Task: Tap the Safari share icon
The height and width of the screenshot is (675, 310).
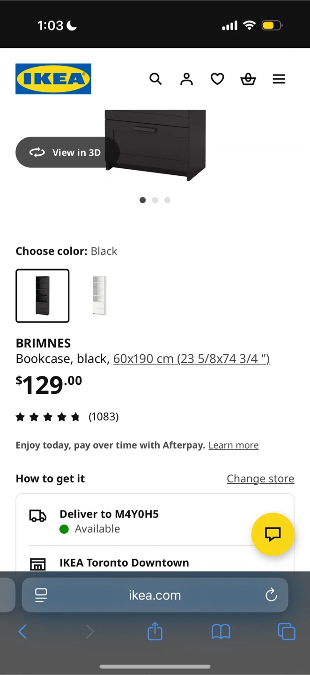Action: pyautogui.click(x=155, y=631)
